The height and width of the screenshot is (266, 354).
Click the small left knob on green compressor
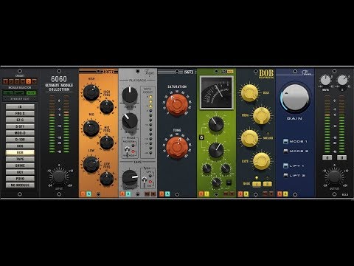[206, 168]
